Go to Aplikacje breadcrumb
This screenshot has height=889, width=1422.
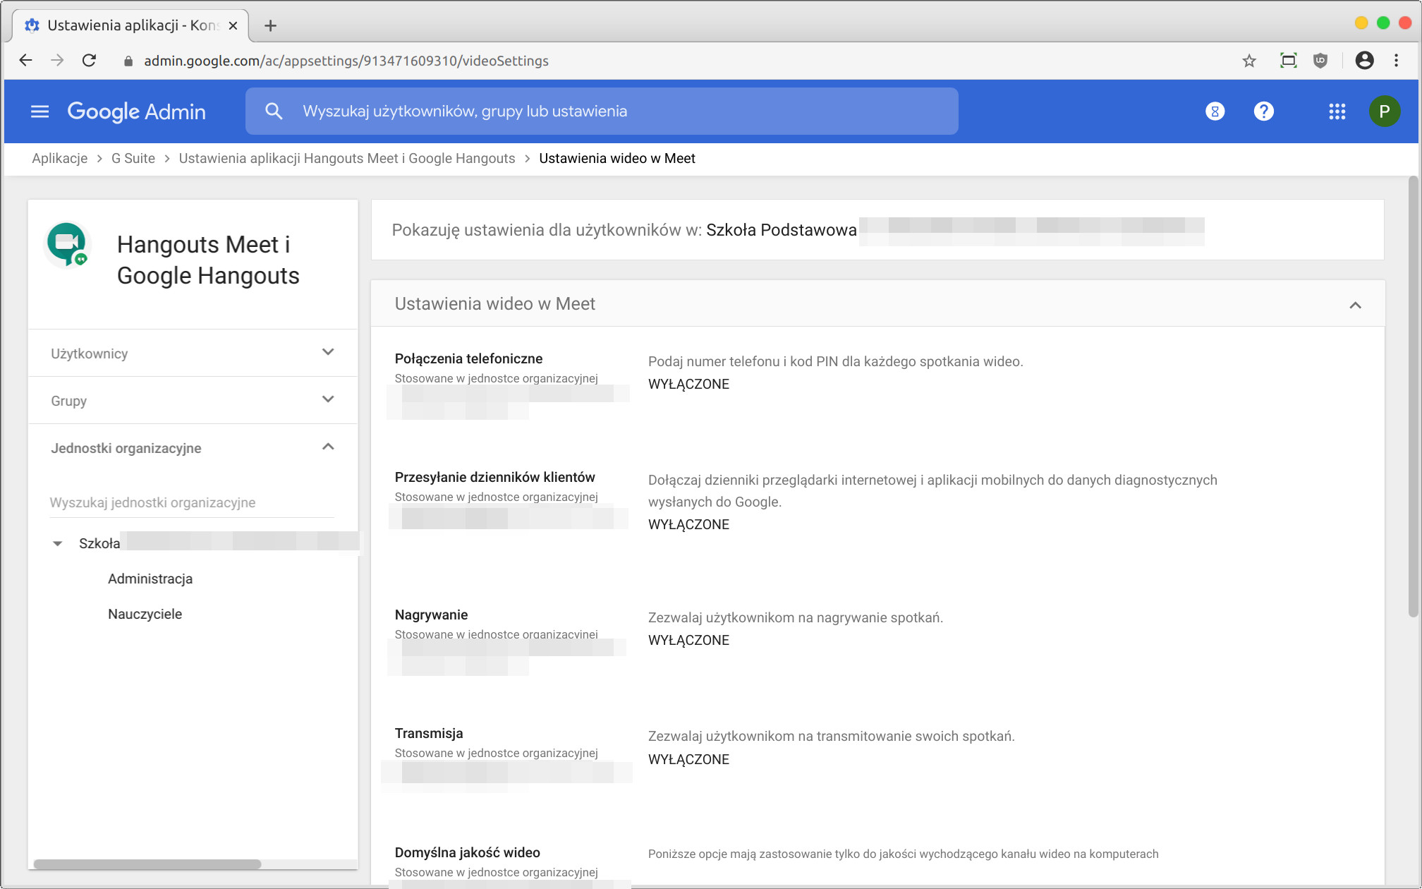point(60,159)
